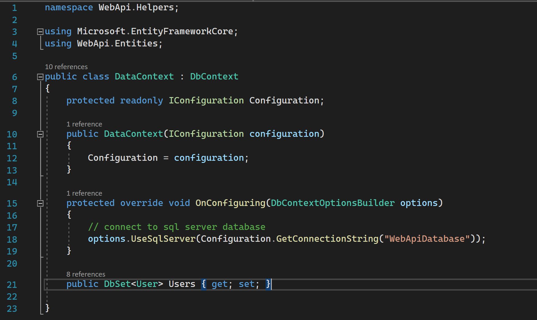The image size is (537, 320).
Task: Click the Users property name
Action: [x=182, y=284]
